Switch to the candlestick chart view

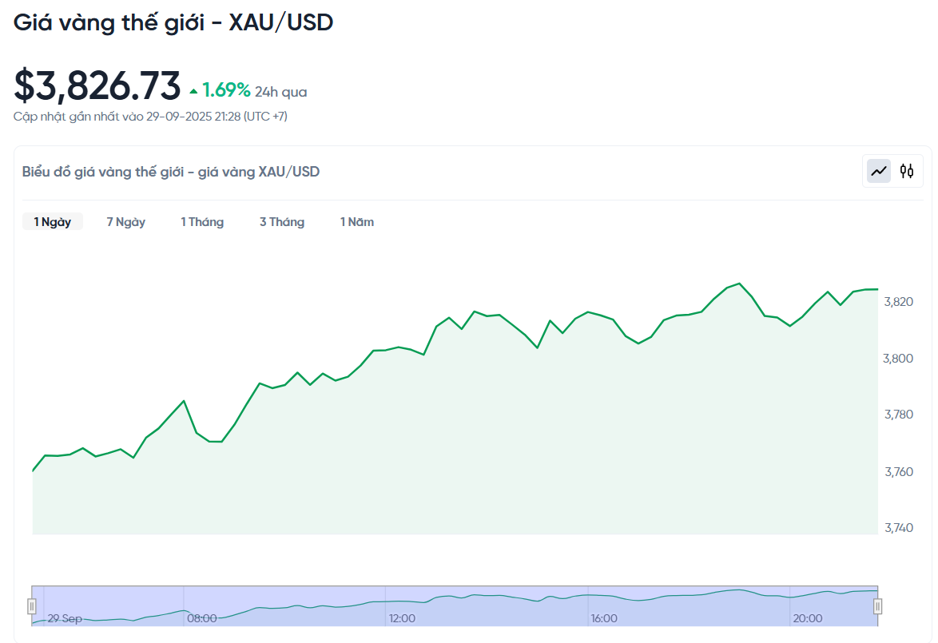pyautogui.click(x=907, y=171)
